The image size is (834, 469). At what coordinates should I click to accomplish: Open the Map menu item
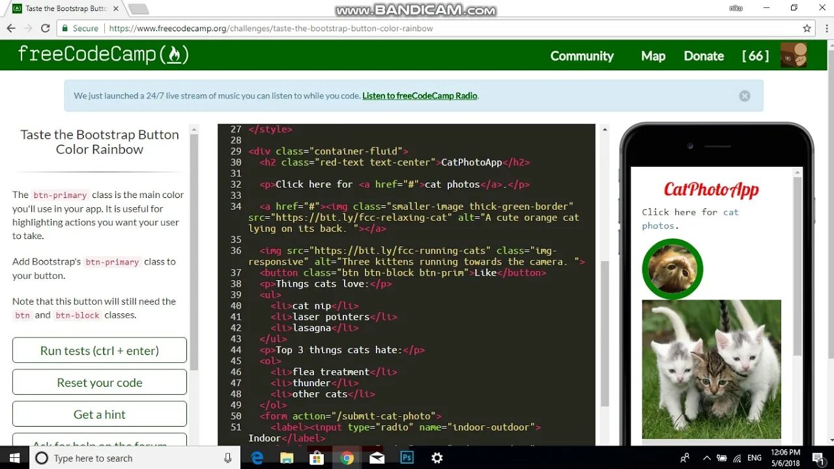pos(653,56)
